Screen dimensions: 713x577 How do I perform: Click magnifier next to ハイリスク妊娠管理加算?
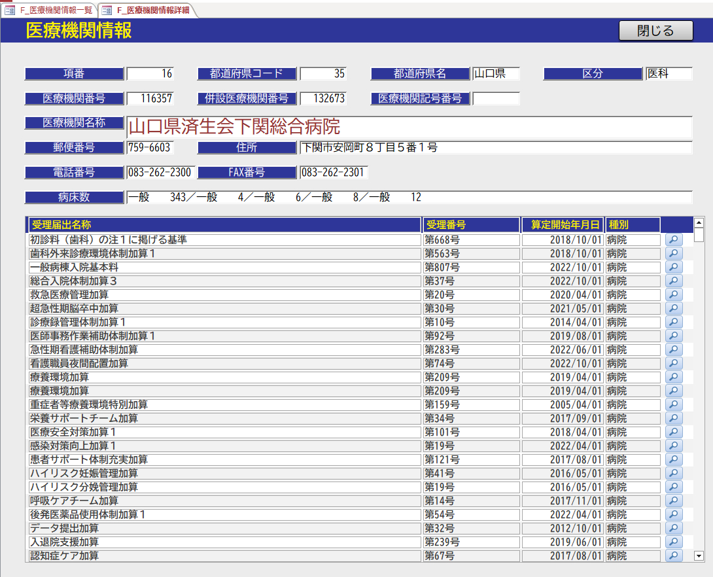[673, 473]
